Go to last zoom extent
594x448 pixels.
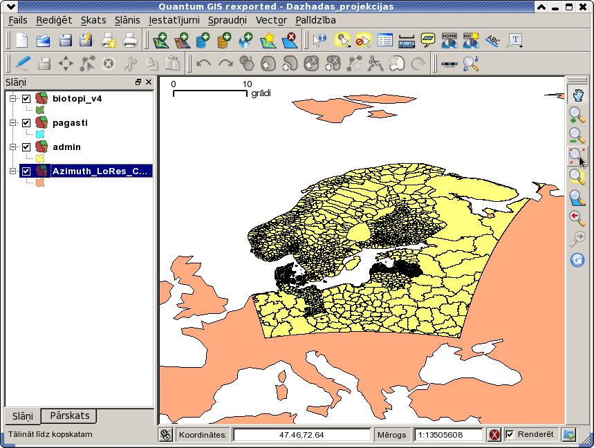577,218
